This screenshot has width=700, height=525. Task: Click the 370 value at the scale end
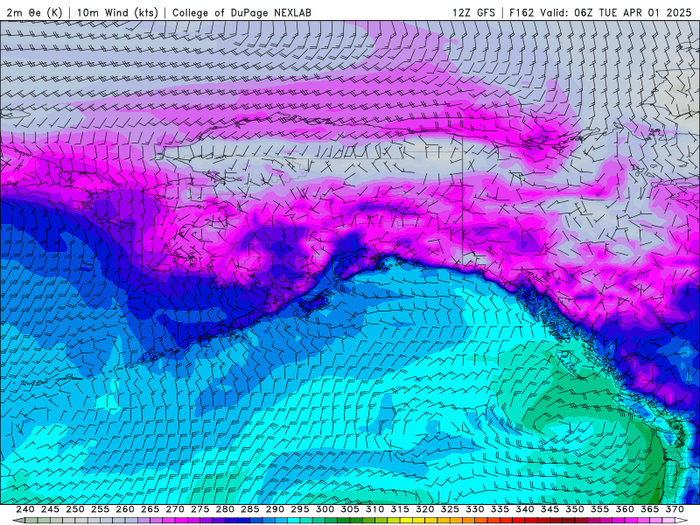[x=675, y=509]
